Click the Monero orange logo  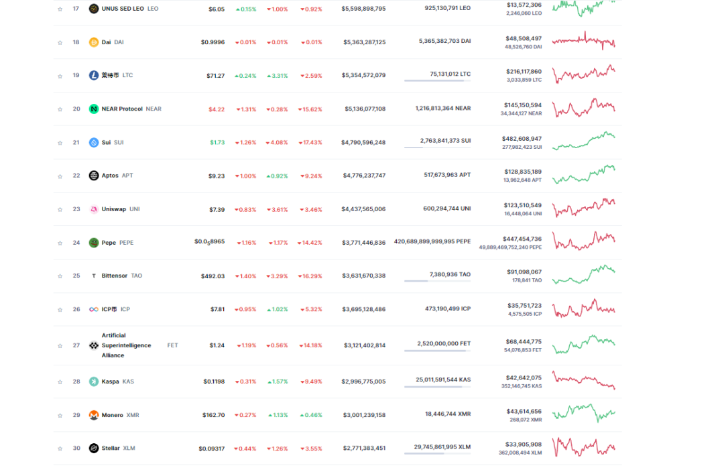94,415
